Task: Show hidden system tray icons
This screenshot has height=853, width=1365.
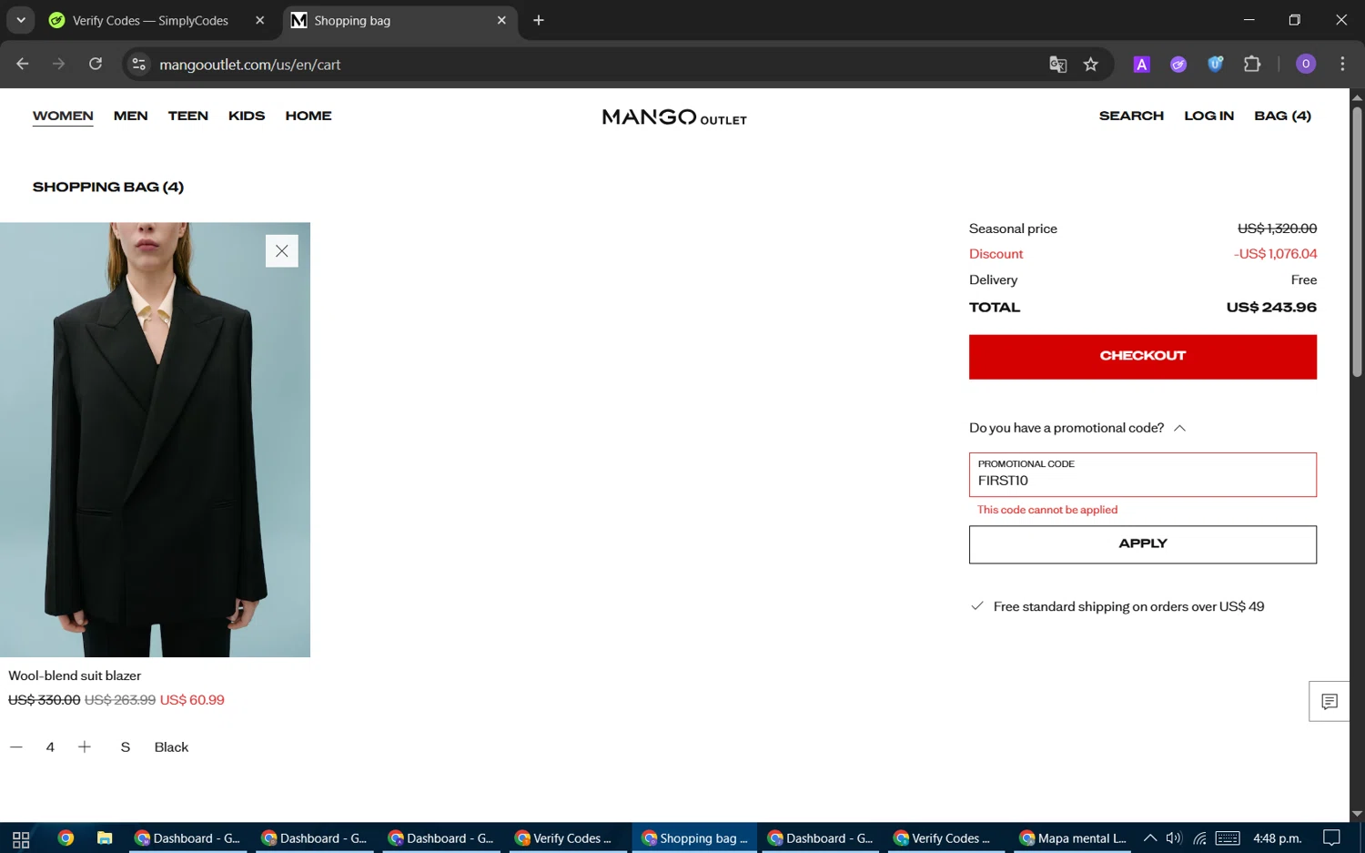Action: tap(1150, 838)
